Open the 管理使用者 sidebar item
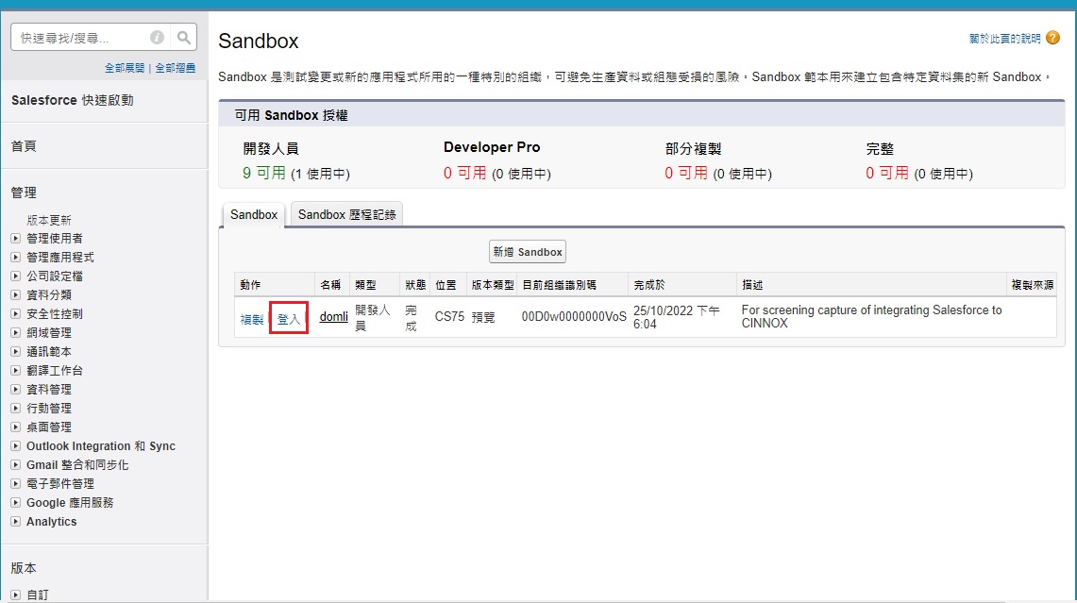The width and height of the screenshot is (1077, 603). click(54, 239)
